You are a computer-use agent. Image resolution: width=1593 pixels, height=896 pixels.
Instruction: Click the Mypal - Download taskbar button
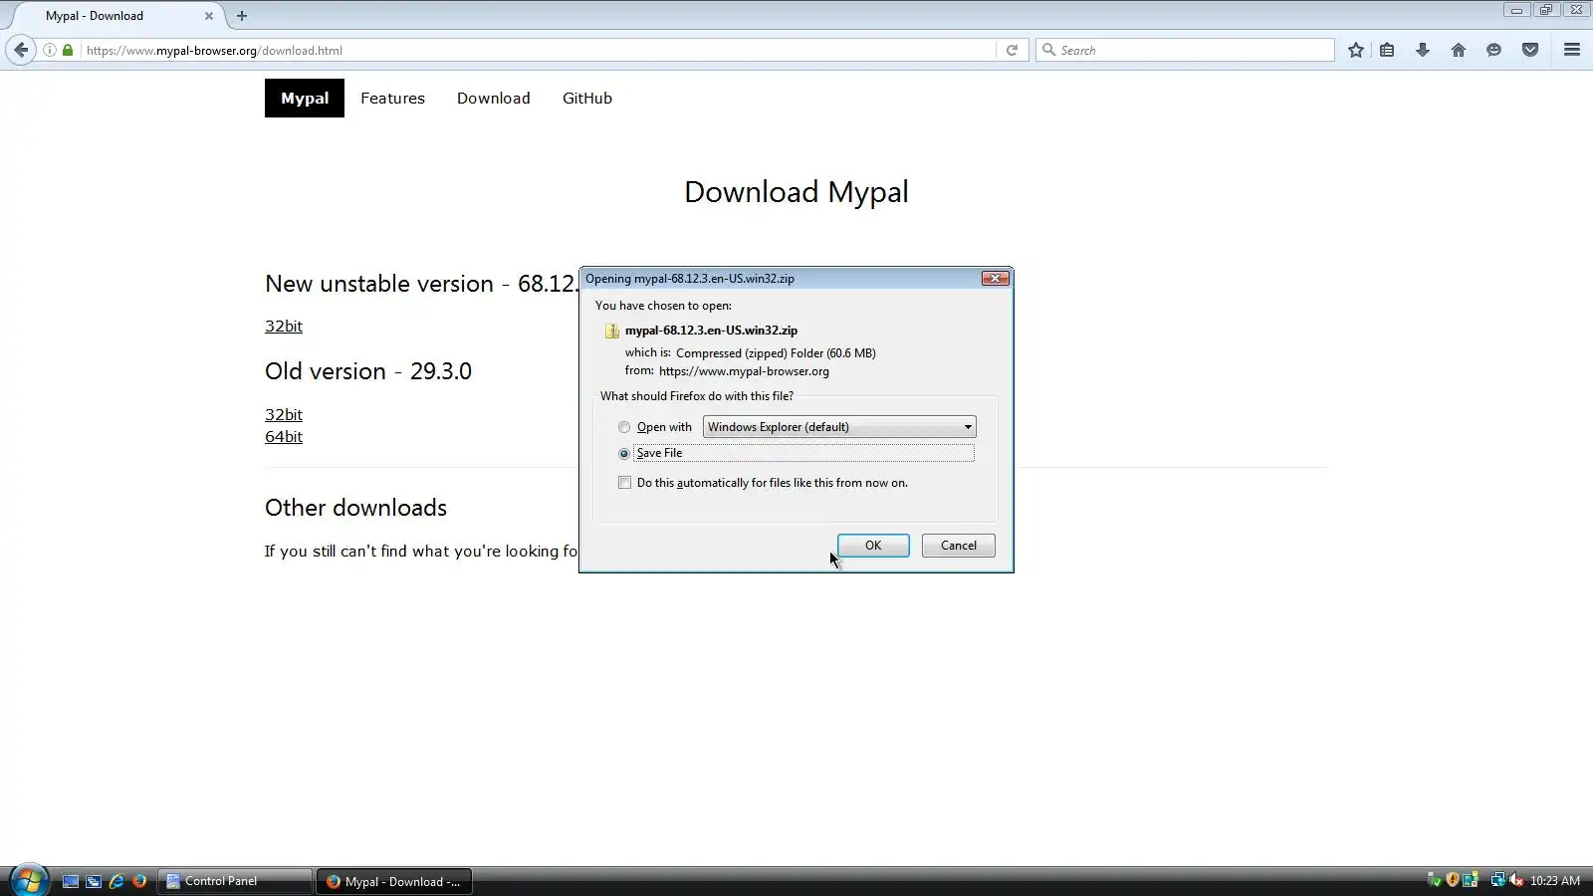pyautogui.click(x=394, y=881)
